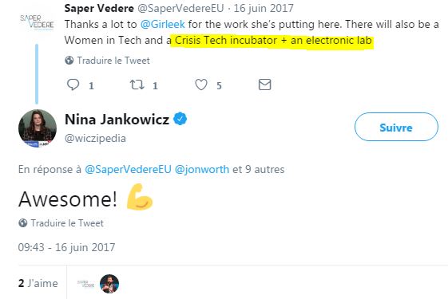Open Saper Vedere logo avatar

pos(37,22)
